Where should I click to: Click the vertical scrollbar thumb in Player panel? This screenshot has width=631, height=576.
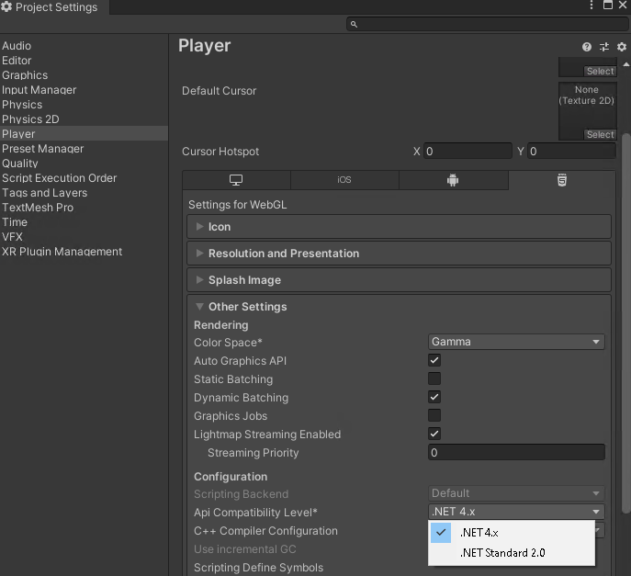625,323
